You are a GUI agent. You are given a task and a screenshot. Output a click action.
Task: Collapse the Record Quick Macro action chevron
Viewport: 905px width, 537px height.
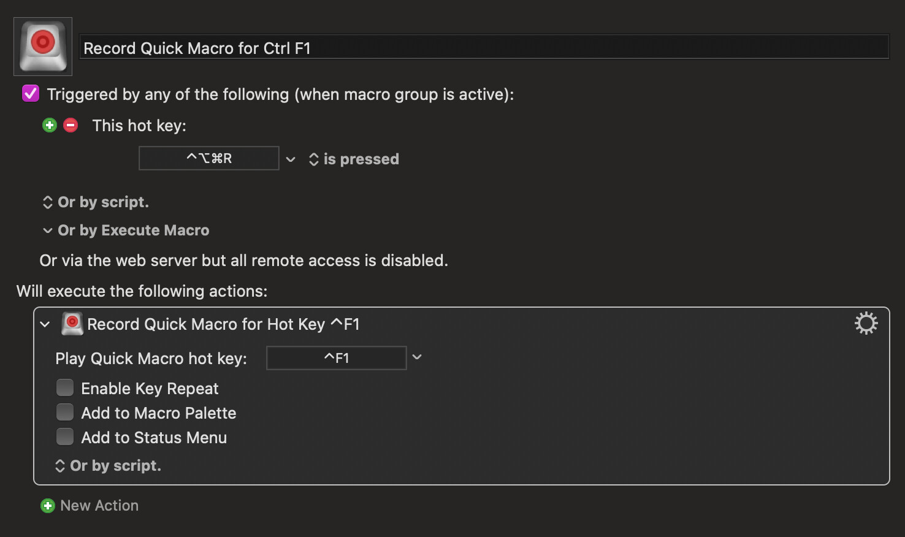click(x=45, y=324)
